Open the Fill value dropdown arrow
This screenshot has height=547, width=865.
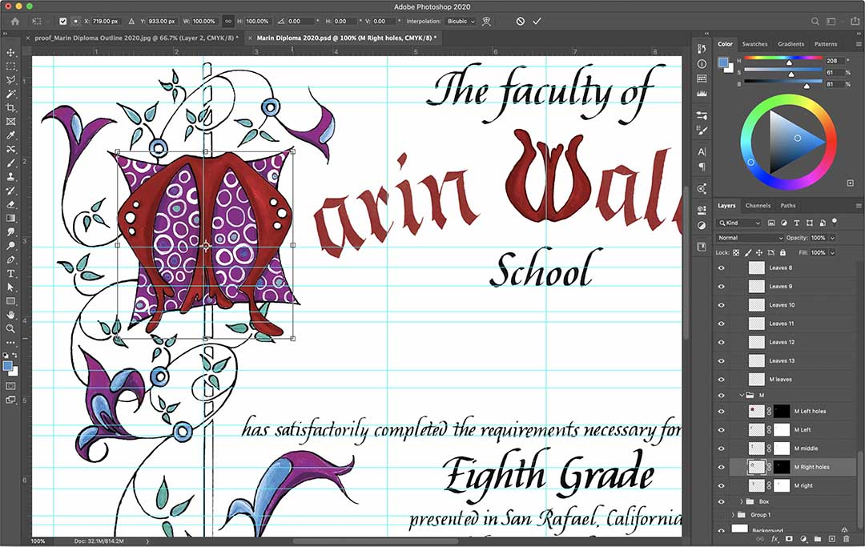click(832, 252)
